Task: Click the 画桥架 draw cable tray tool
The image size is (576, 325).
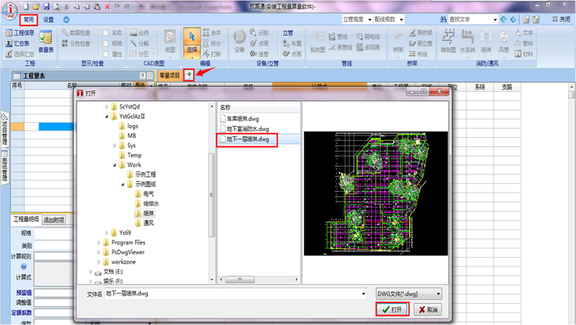Action: (421, 33)
